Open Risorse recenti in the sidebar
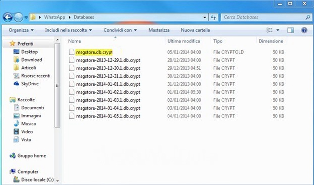This screenshot has height=185, width=314. [x=36, y=76]
